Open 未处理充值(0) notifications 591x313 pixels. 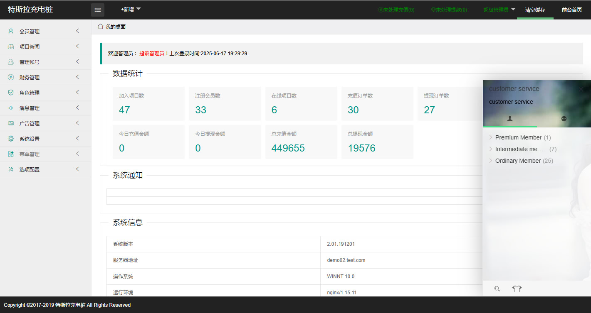(396, 10)
